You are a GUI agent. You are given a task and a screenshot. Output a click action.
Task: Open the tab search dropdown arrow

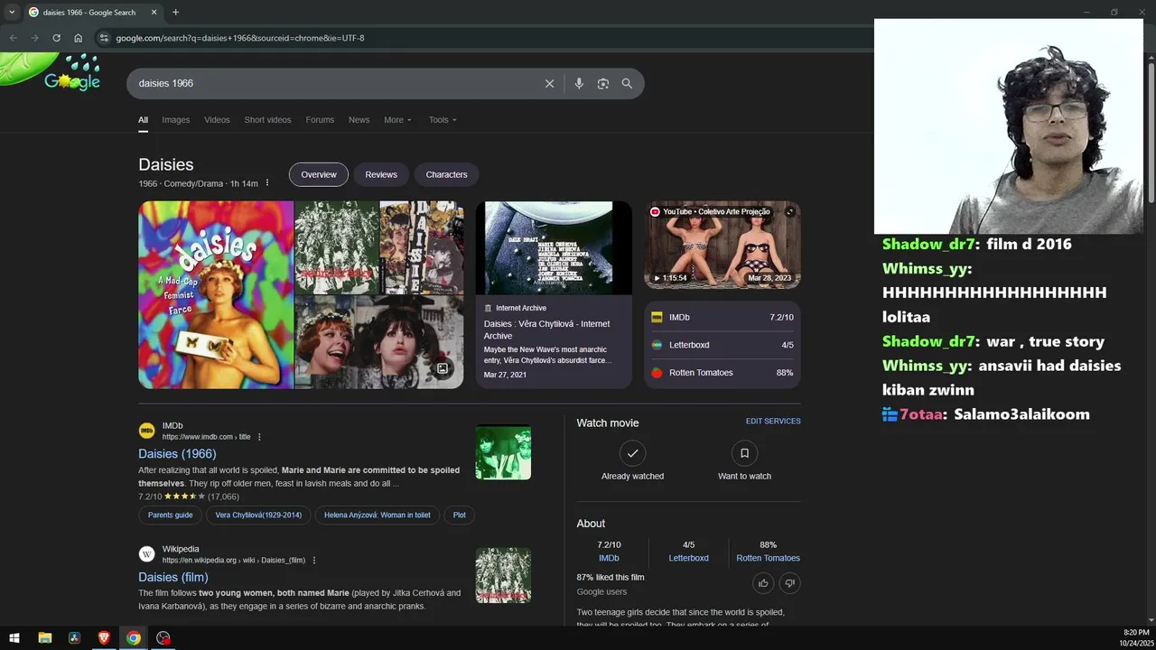[x=12, y=13]
